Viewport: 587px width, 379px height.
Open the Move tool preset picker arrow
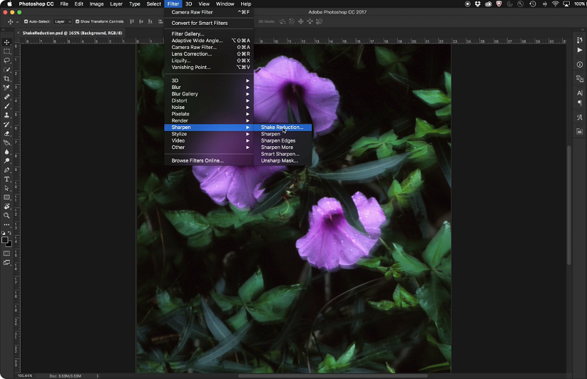click(x=17, y=22)
